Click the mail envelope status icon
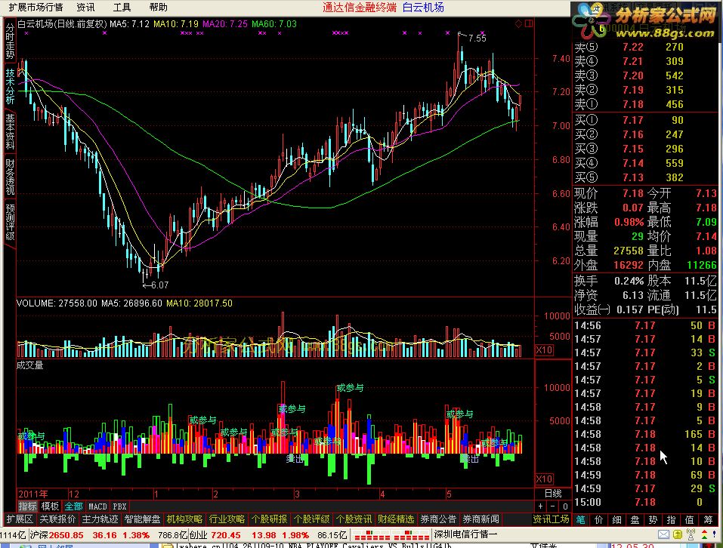 pos(663,534)
